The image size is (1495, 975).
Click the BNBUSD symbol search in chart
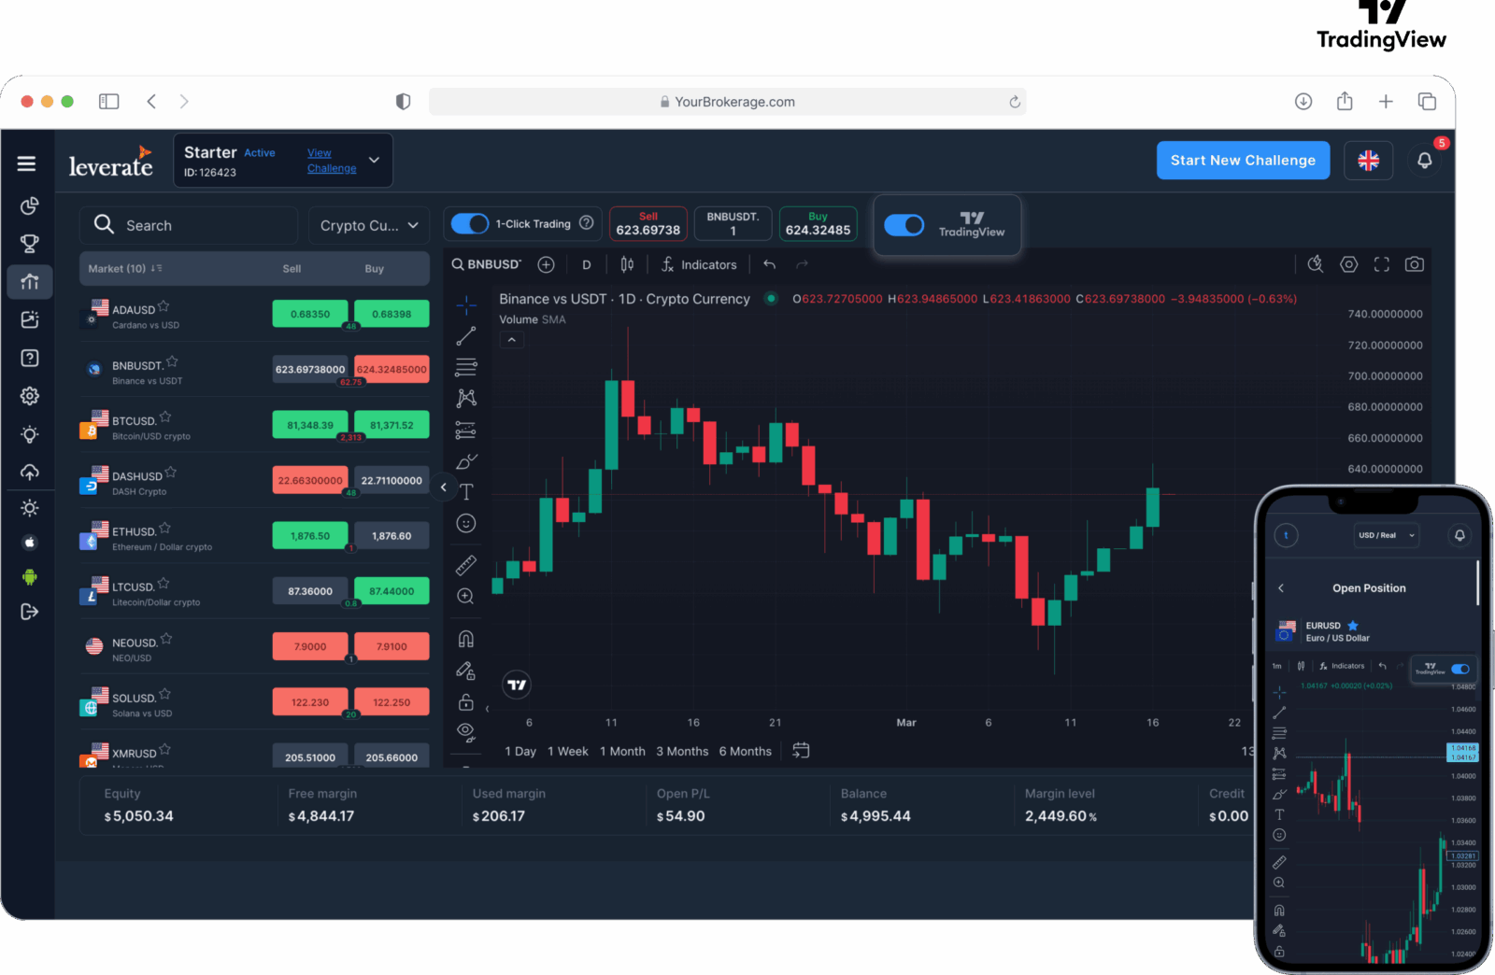[x=487, y=264]
